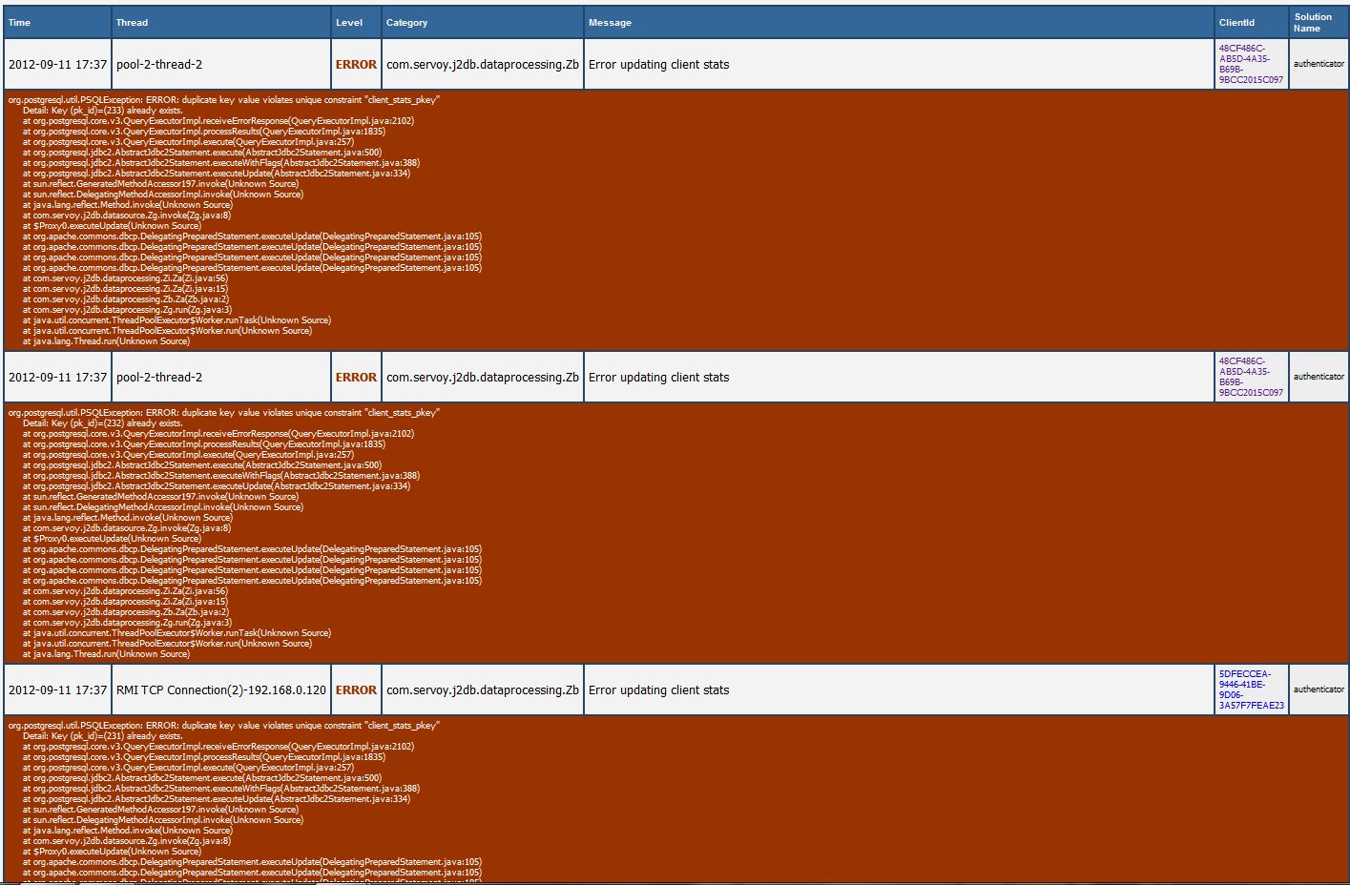Select the PSQLException line above the pk_id 233 detail
The image size is (1350, 885).
coord(223,100)
